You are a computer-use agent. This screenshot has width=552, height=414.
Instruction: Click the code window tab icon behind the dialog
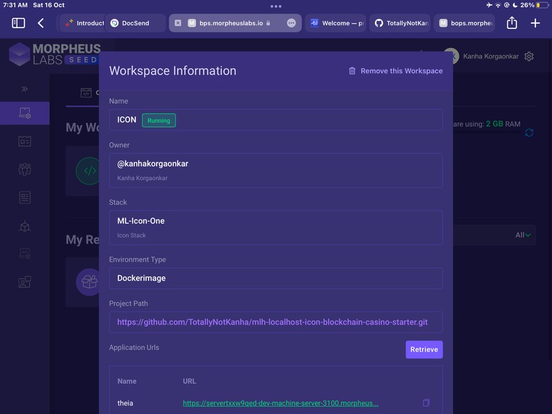point(86,92)
